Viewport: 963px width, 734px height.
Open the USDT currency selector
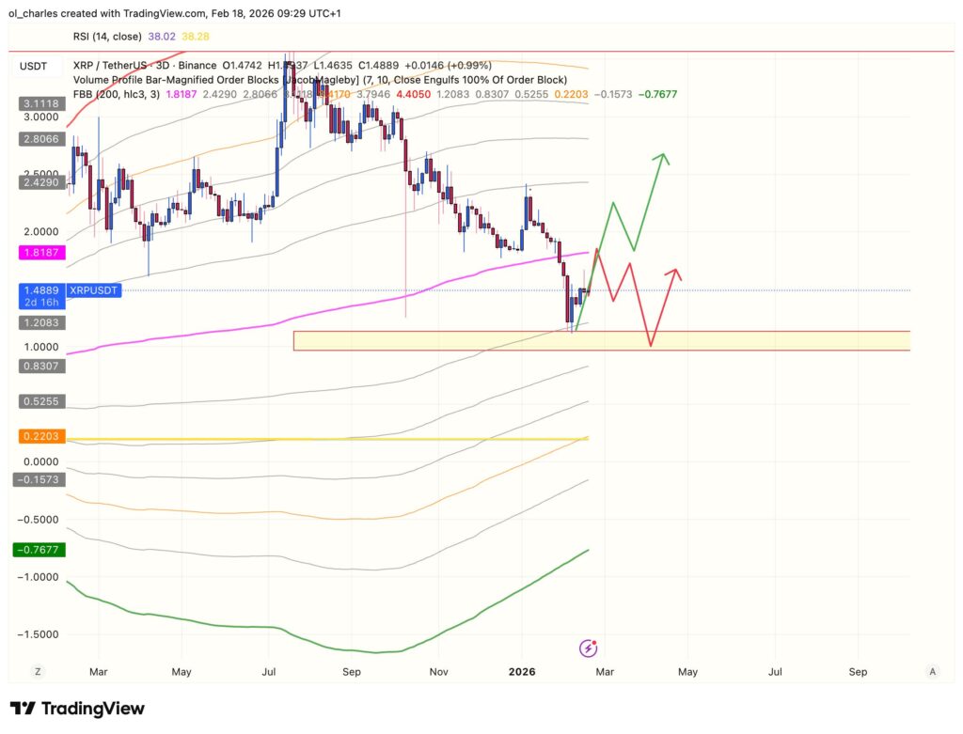point(36,66)
